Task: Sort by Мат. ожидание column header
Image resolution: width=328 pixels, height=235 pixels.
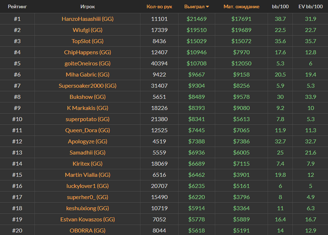Action: (241, 7)
